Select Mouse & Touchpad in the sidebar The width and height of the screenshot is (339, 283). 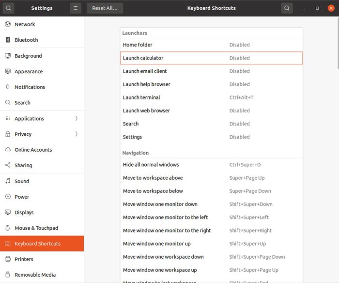tap(36, 228)
